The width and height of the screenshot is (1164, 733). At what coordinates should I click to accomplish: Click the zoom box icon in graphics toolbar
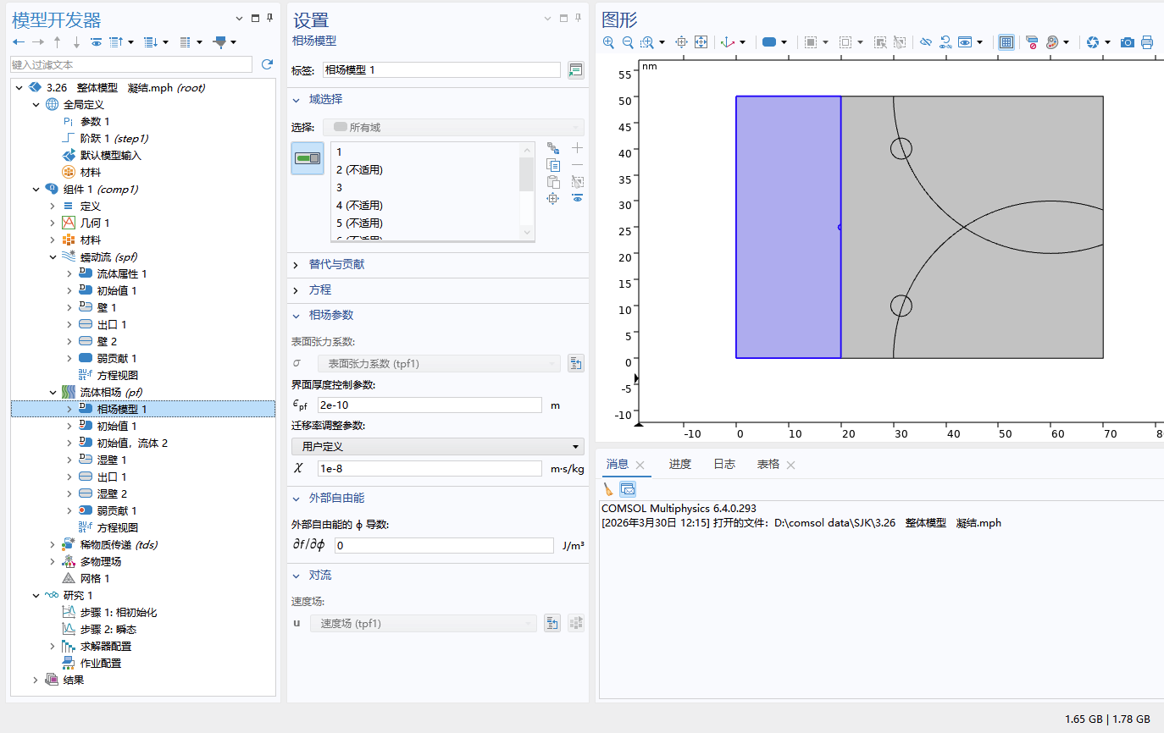pos(647,41)
